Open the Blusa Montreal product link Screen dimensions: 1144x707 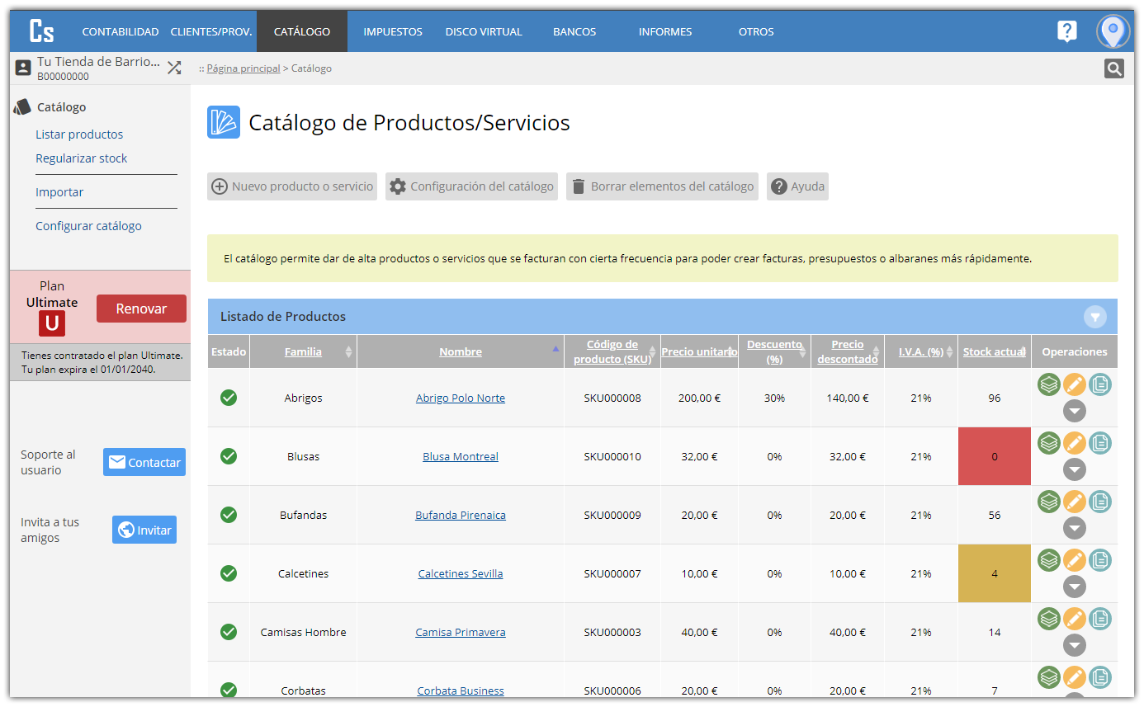click(x=461, y=456)
